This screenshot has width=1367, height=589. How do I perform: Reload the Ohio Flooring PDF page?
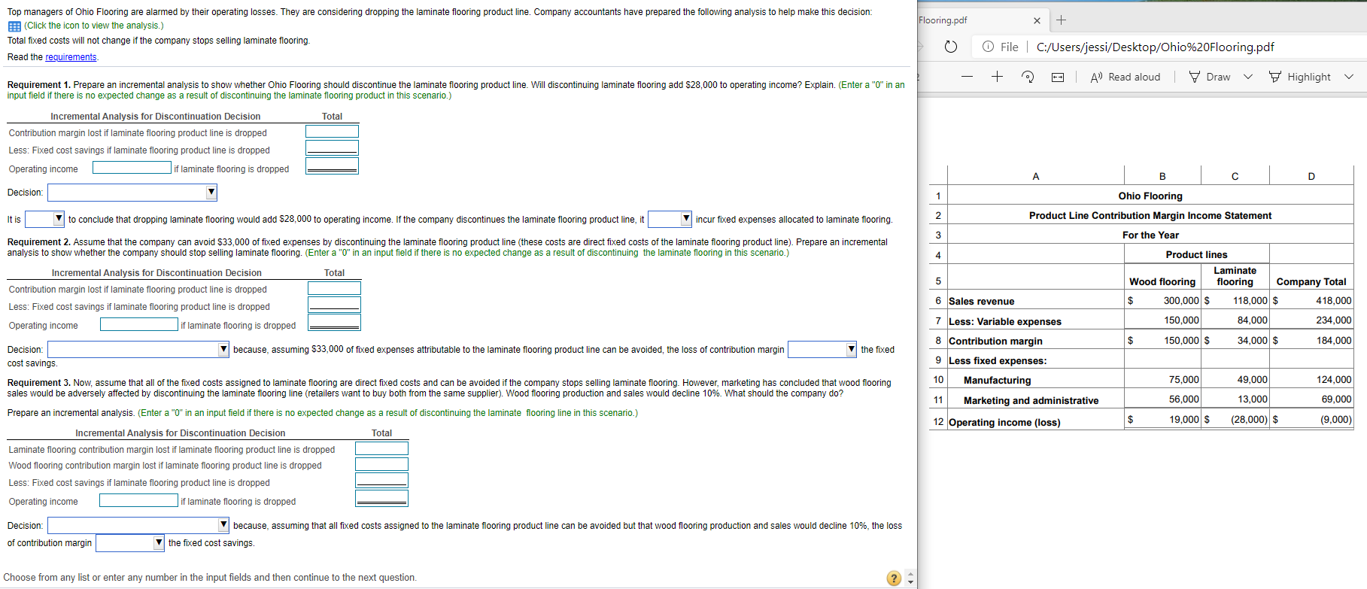[951, 47]
